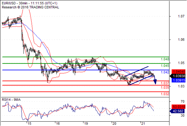
Task: Click the RSI 70 level axis label
Action: (183, 101)
